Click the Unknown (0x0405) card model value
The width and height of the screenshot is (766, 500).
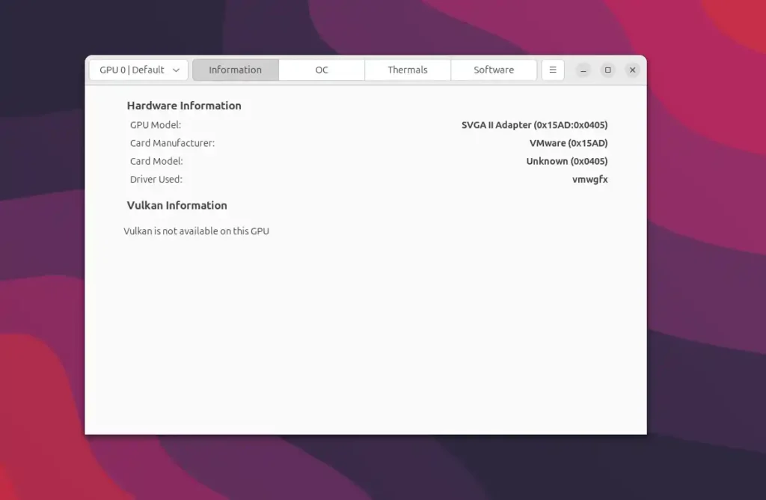point(567,161)
